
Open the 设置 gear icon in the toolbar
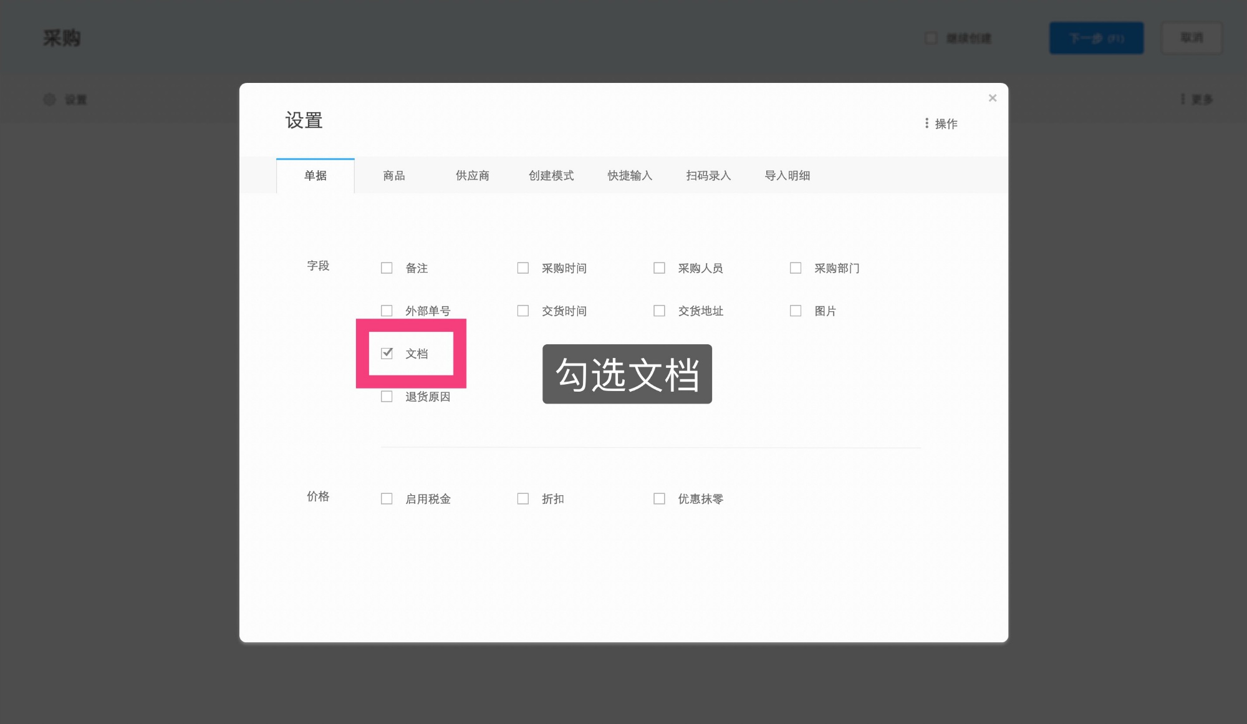tap(50, 99)
